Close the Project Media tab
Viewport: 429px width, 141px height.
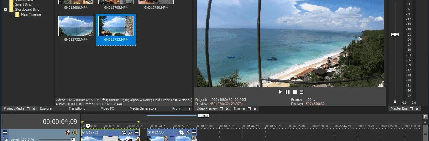pyautogui.click(x=34, y=108)
